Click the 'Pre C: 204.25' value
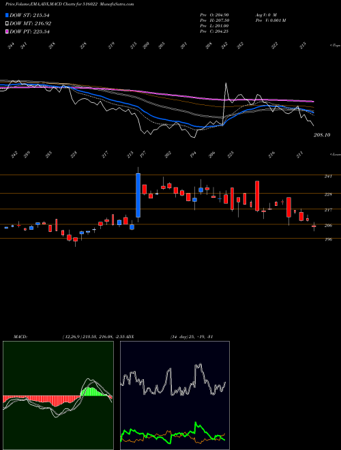 214,31
